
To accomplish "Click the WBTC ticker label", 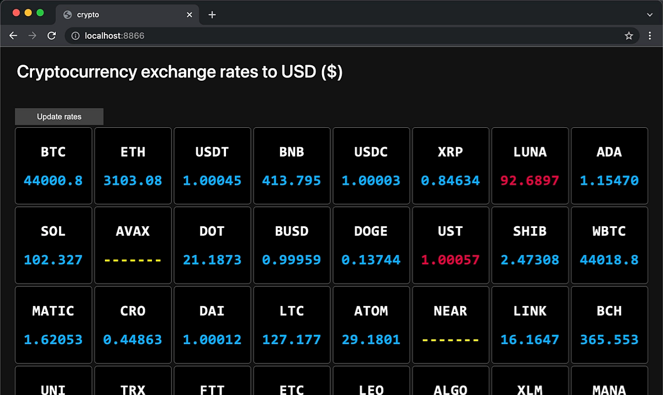I will pyautogui.click(x=609, y=232).
